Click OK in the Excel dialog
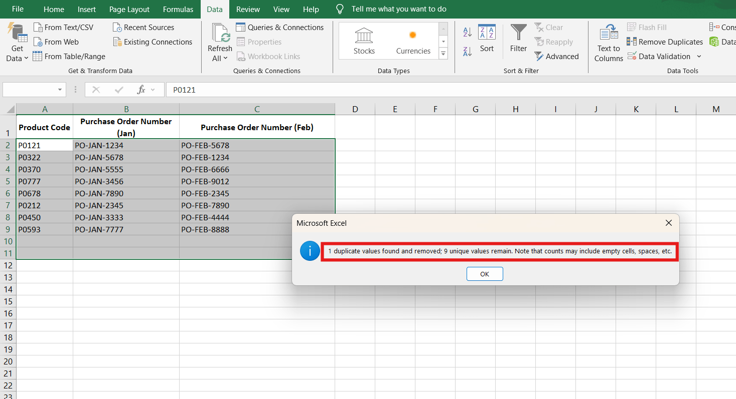Image resolution: width=736 pixels, height=399 pixels. click(485, 274)
